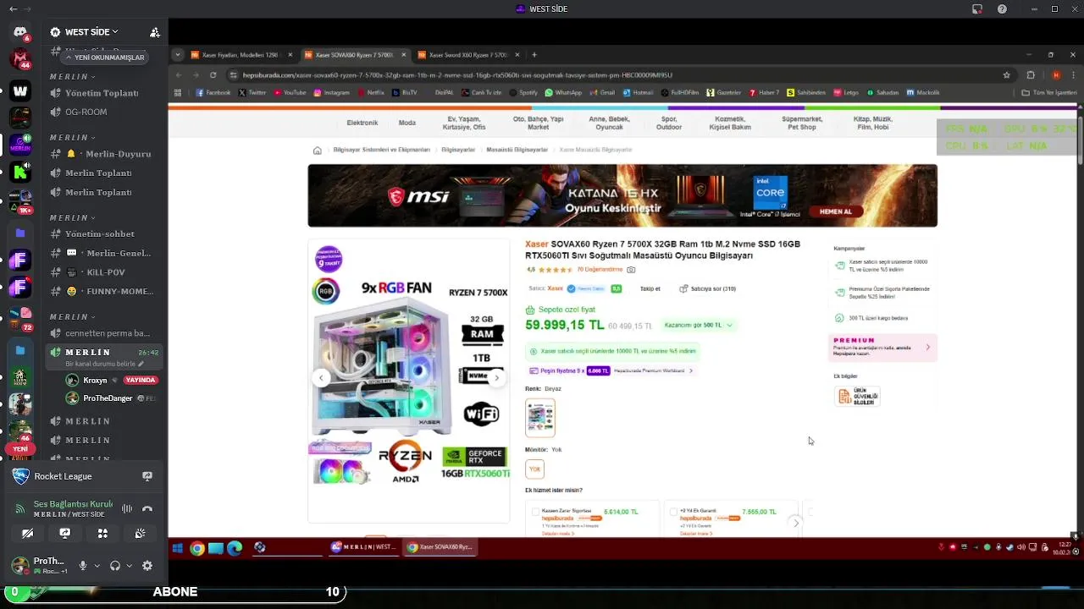Viewport: 1084px width, 609px height.
Task: Share your screen from voice panel
Action: [64, 533]
